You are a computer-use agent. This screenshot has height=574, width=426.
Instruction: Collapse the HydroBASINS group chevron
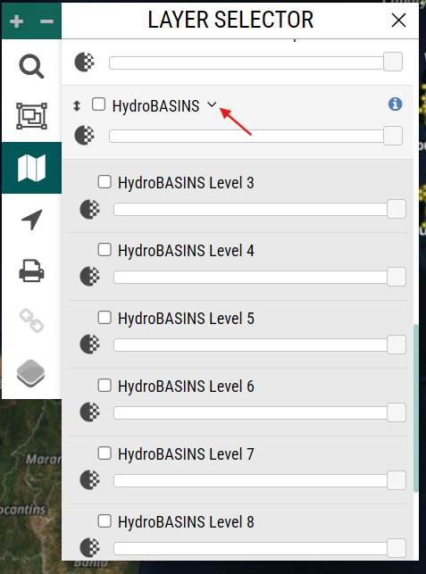pyautogui.click(x=212, y=104)
